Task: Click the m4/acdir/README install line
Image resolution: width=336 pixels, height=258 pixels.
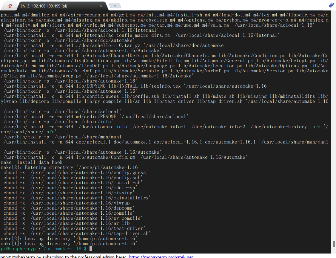Action: pos(96,117)
